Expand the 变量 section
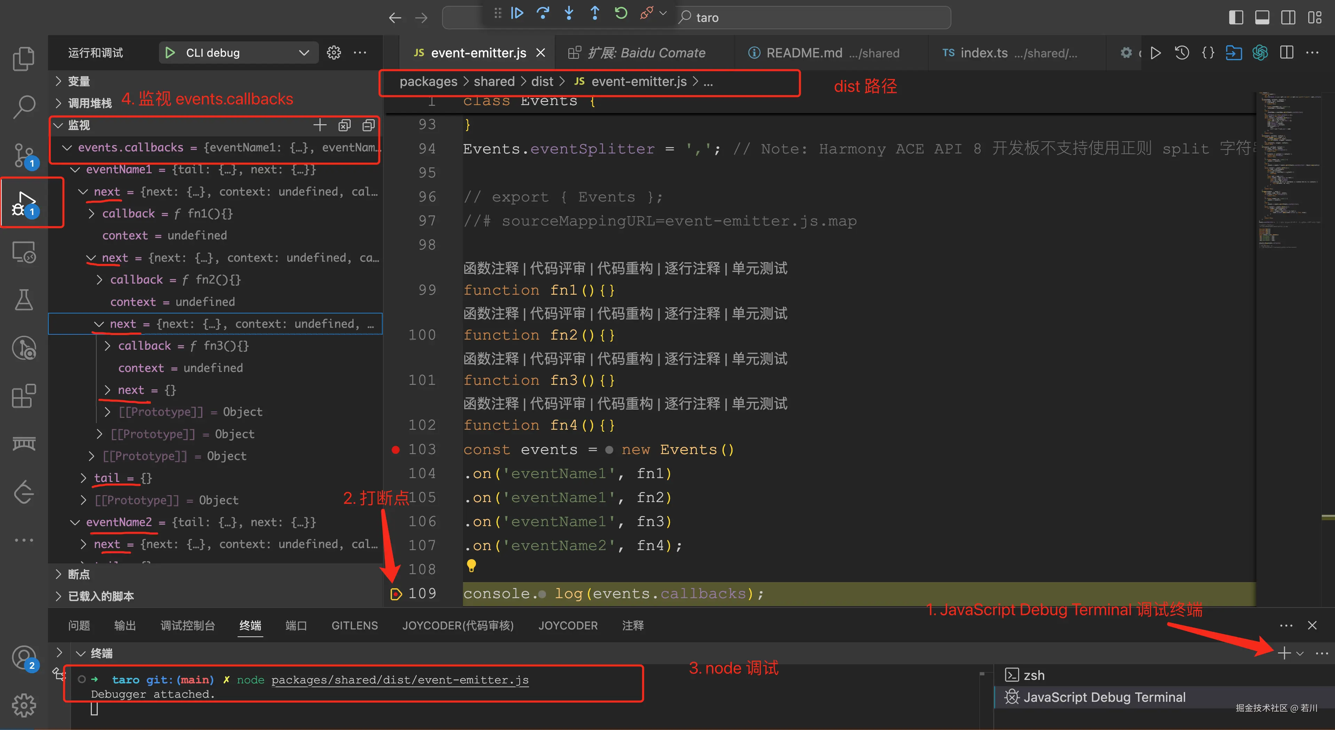This screenshot has height=730, width=1335. click(x=79, y=81)
